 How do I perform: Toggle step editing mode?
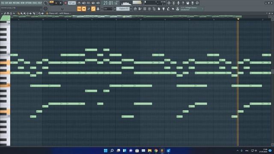(89, 9)
